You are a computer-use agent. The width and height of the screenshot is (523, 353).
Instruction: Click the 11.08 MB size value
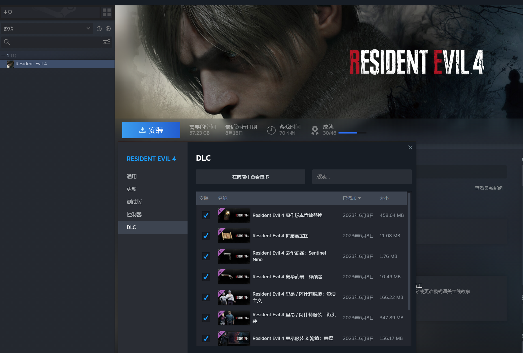coord(390,236)
